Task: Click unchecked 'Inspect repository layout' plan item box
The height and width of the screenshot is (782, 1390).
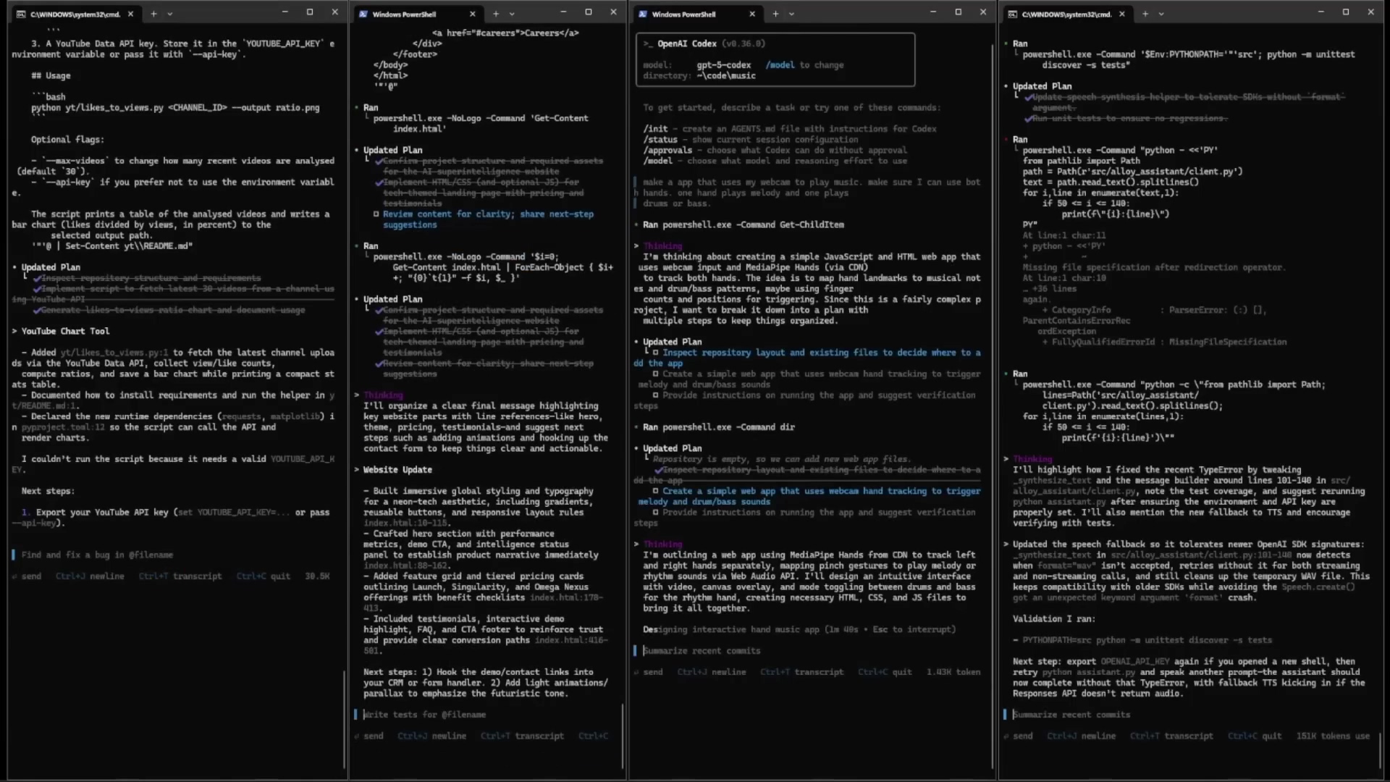Action: [655, 353]
